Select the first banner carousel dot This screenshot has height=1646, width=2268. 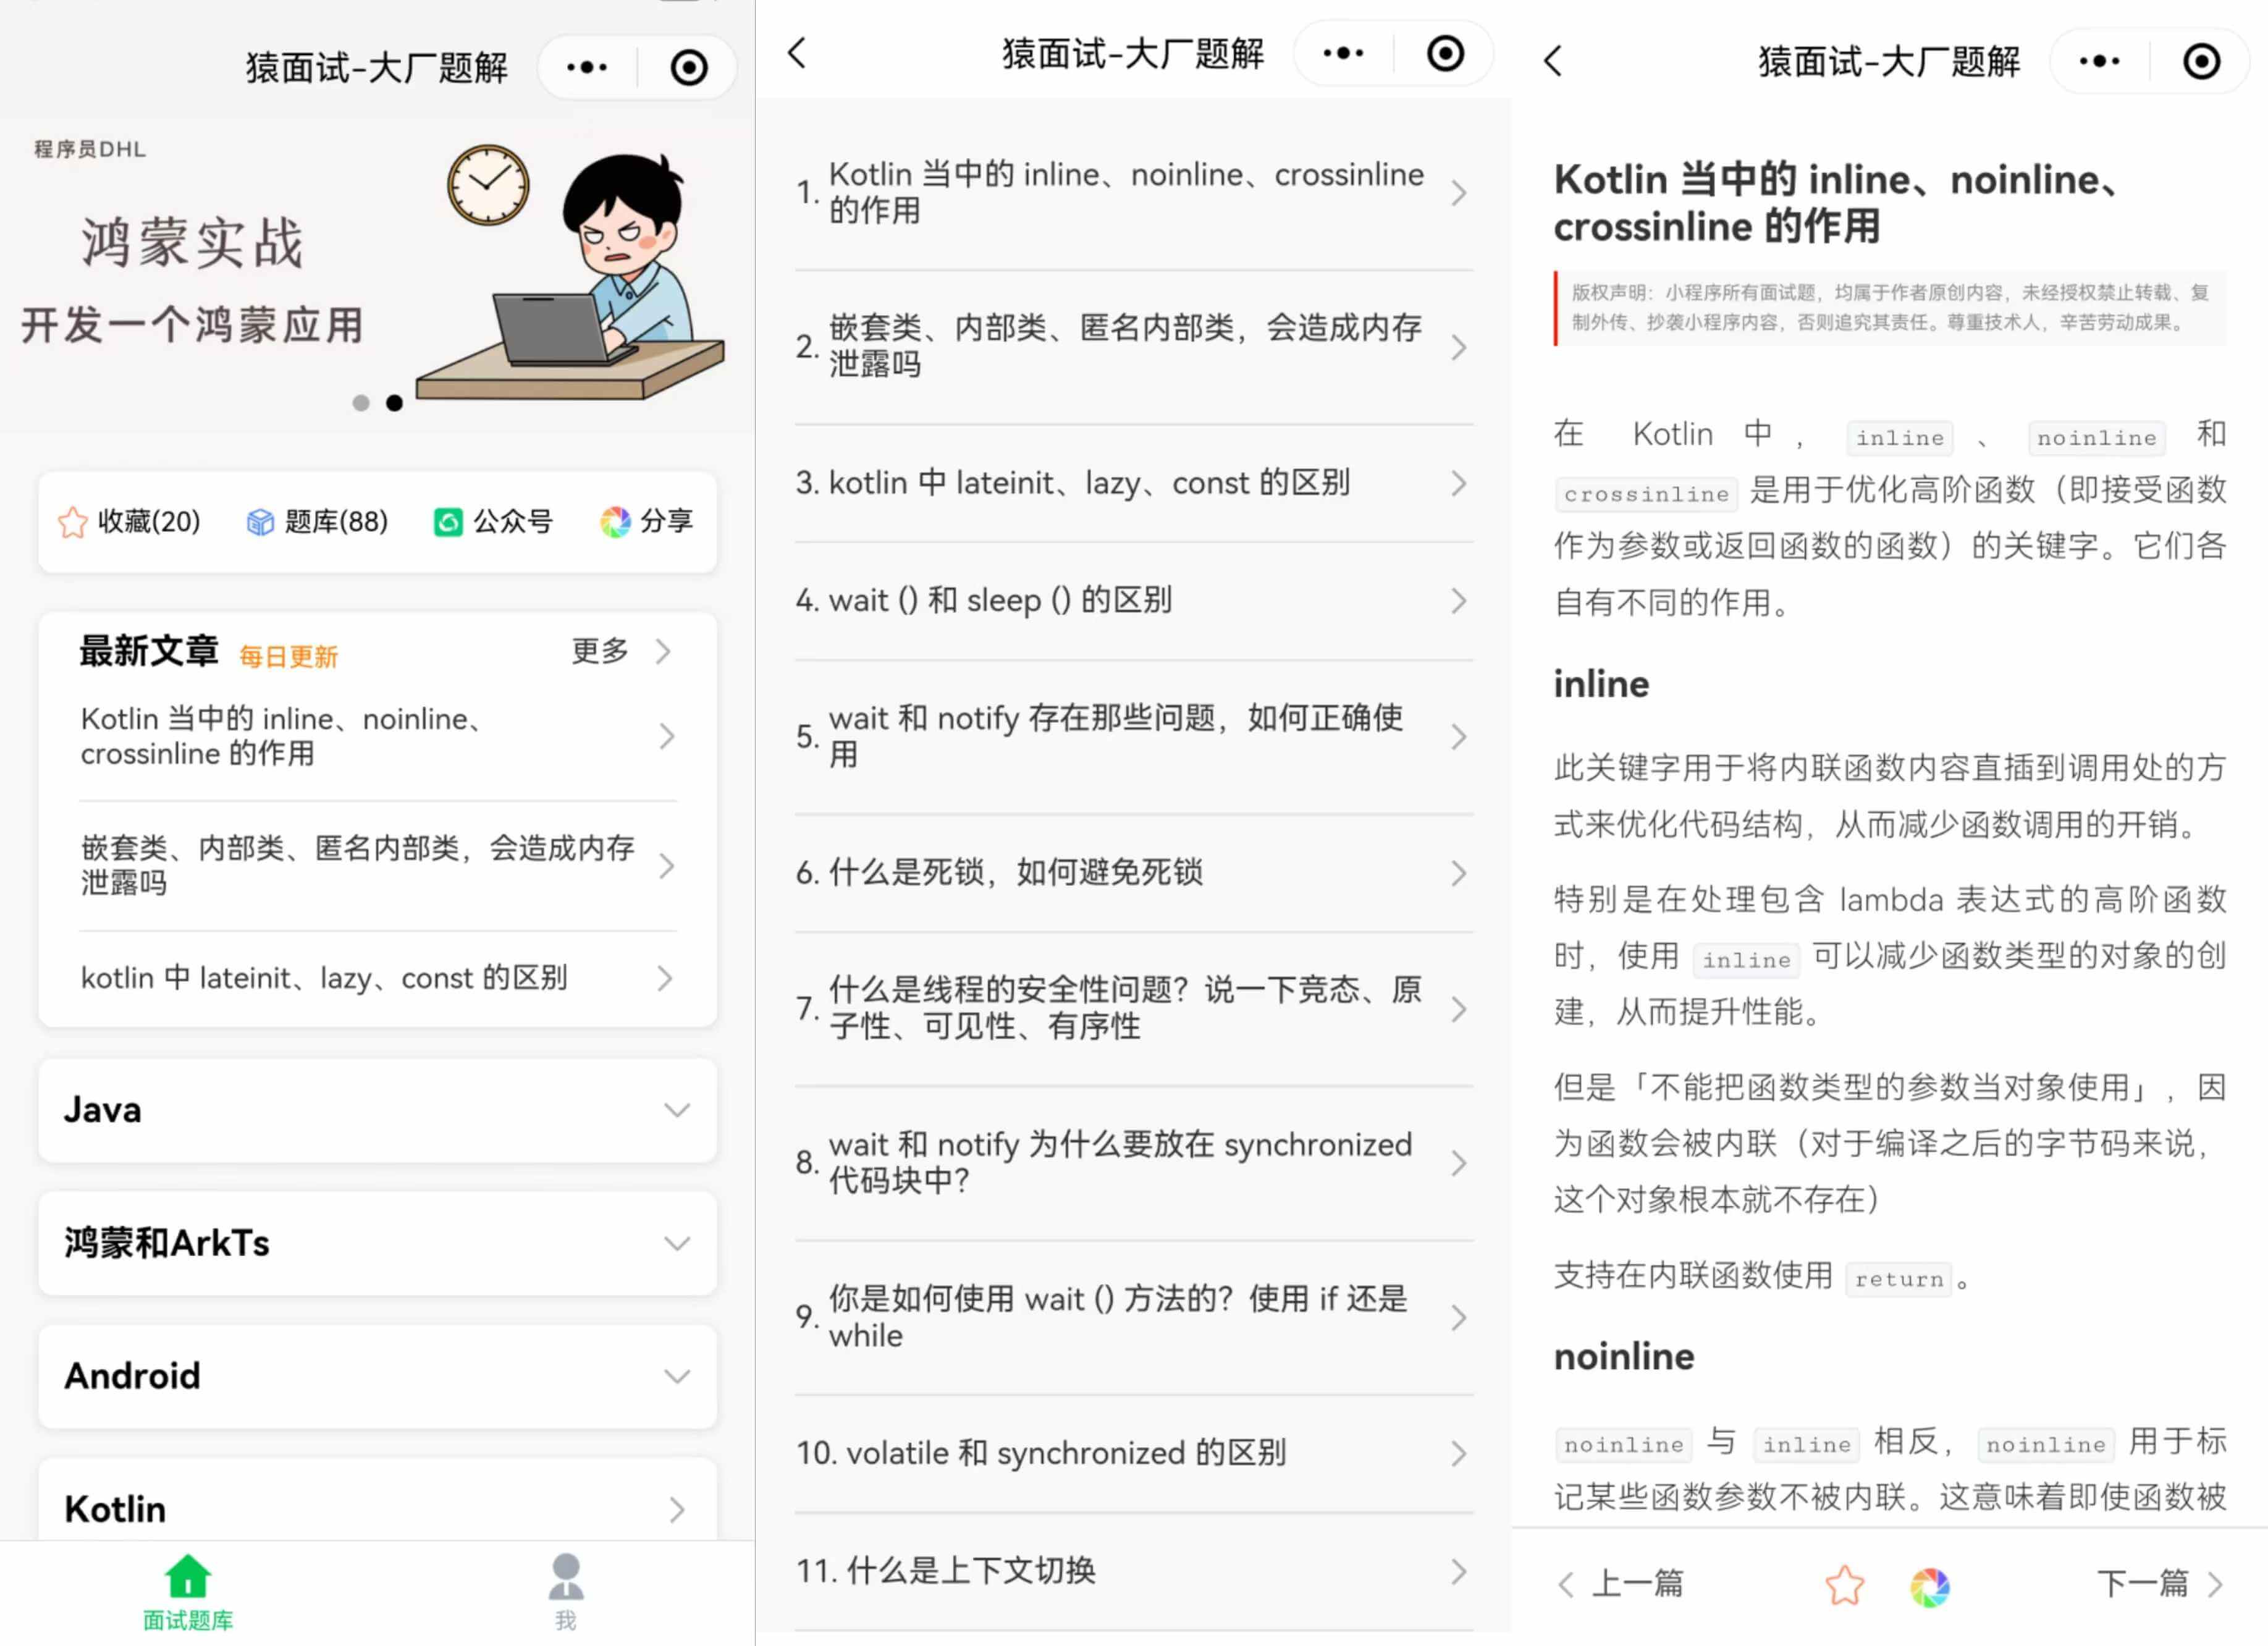[361, 403]
